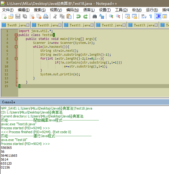Open the 视图(V) menu
Viewport: 169px width, 174px height.
pyautogui.click(x=56, y=10)
